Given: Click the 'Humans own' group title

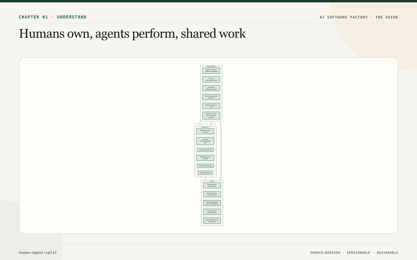Looking at the screenshot, I should point(205,127).
